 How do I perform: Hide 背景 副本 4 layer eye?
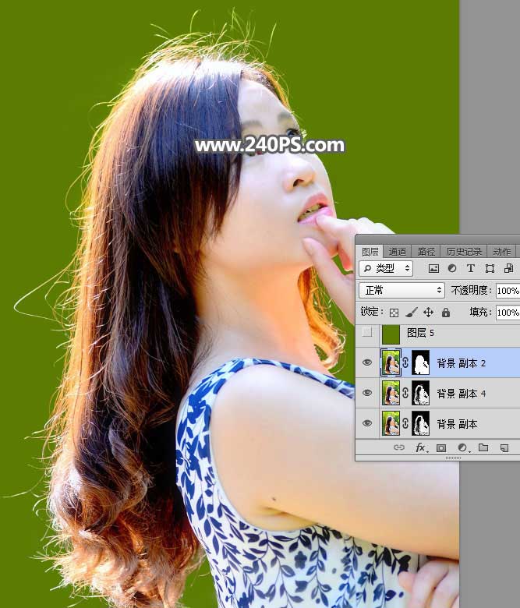pos(367,393)
